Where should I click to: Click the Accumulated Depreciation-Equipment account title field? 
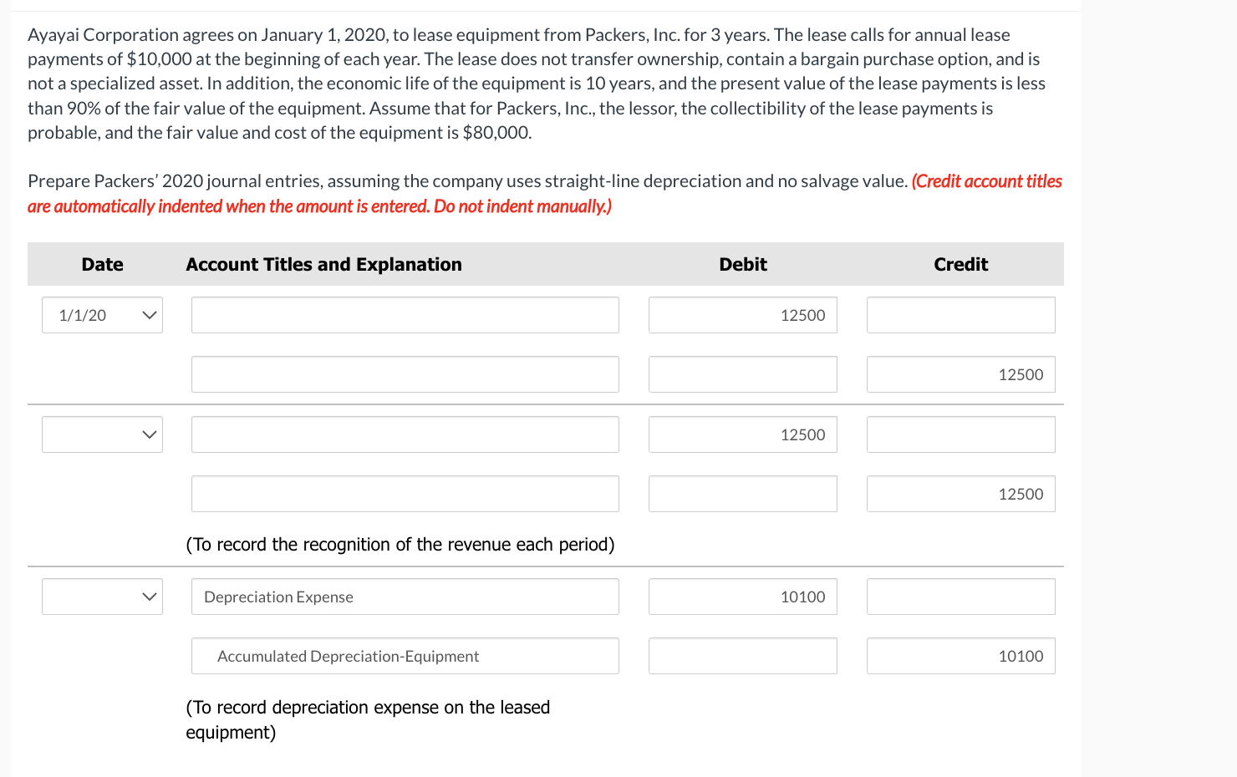tap(405, 656)
